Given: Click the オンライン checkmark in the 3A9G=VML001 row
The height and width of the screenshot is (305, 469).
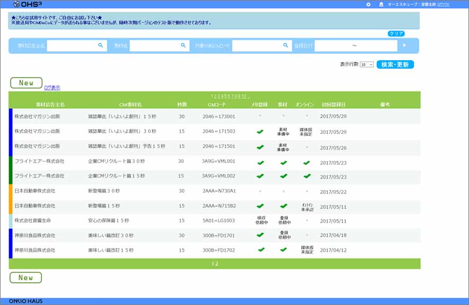Looking at the screenshot, I should pyautogui.click(x=306, y=163).
